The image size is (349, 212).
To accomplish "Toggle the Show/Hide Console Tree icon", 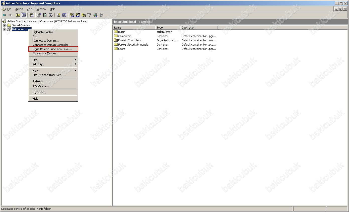I will 24,15.
